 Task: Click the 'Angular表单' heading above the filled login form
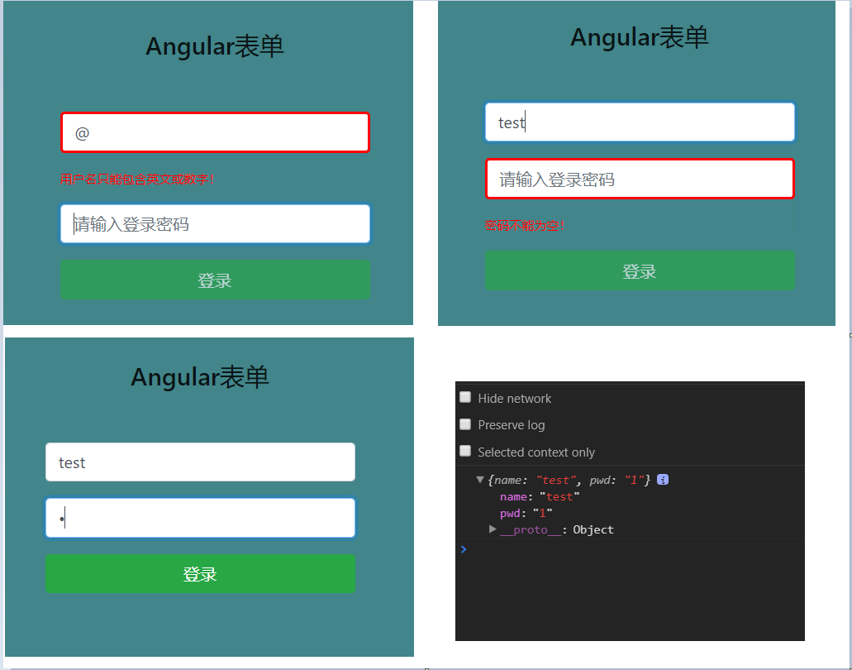pos(200,377)
